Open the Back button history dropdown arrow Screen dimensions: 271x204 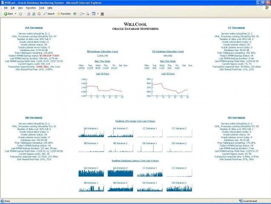[16, 14]
